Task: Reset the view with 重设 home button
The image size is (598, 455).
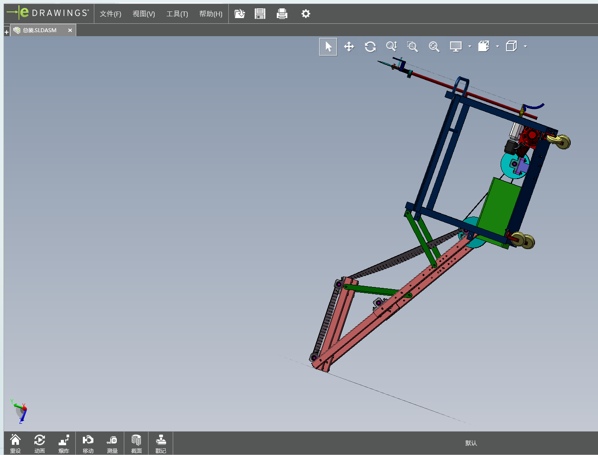Action: coord(15,444)
